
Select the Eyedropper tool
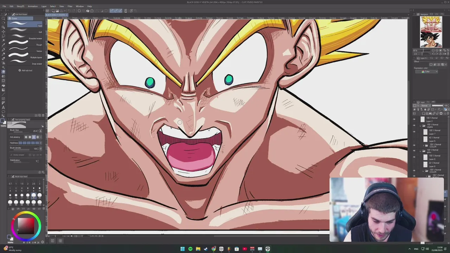(3, 45)
